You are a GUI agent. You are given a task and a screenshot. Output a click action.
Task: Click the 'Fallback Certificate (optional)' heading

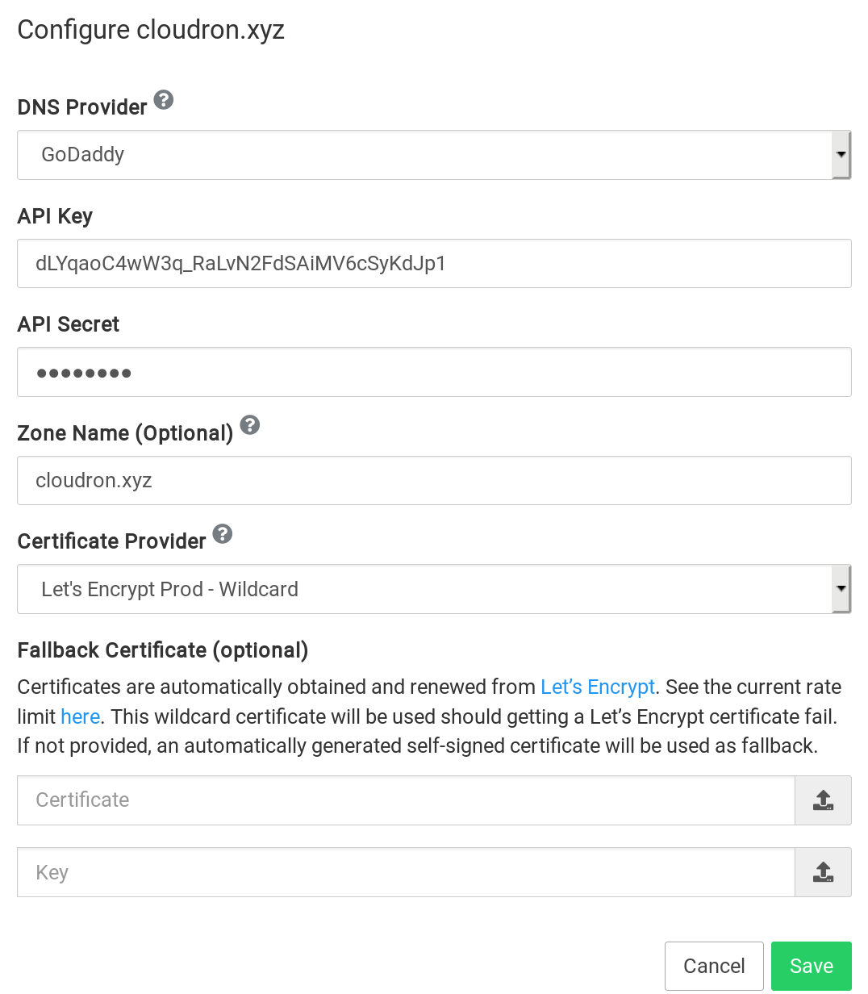click(x=163, y=650)
